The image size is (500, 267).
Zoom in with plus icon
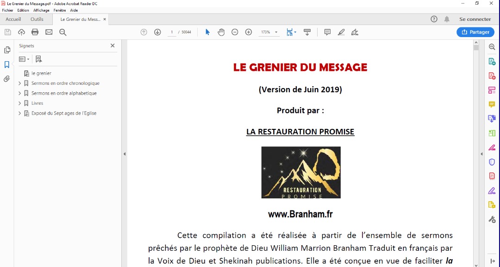[x=249, y=32]
